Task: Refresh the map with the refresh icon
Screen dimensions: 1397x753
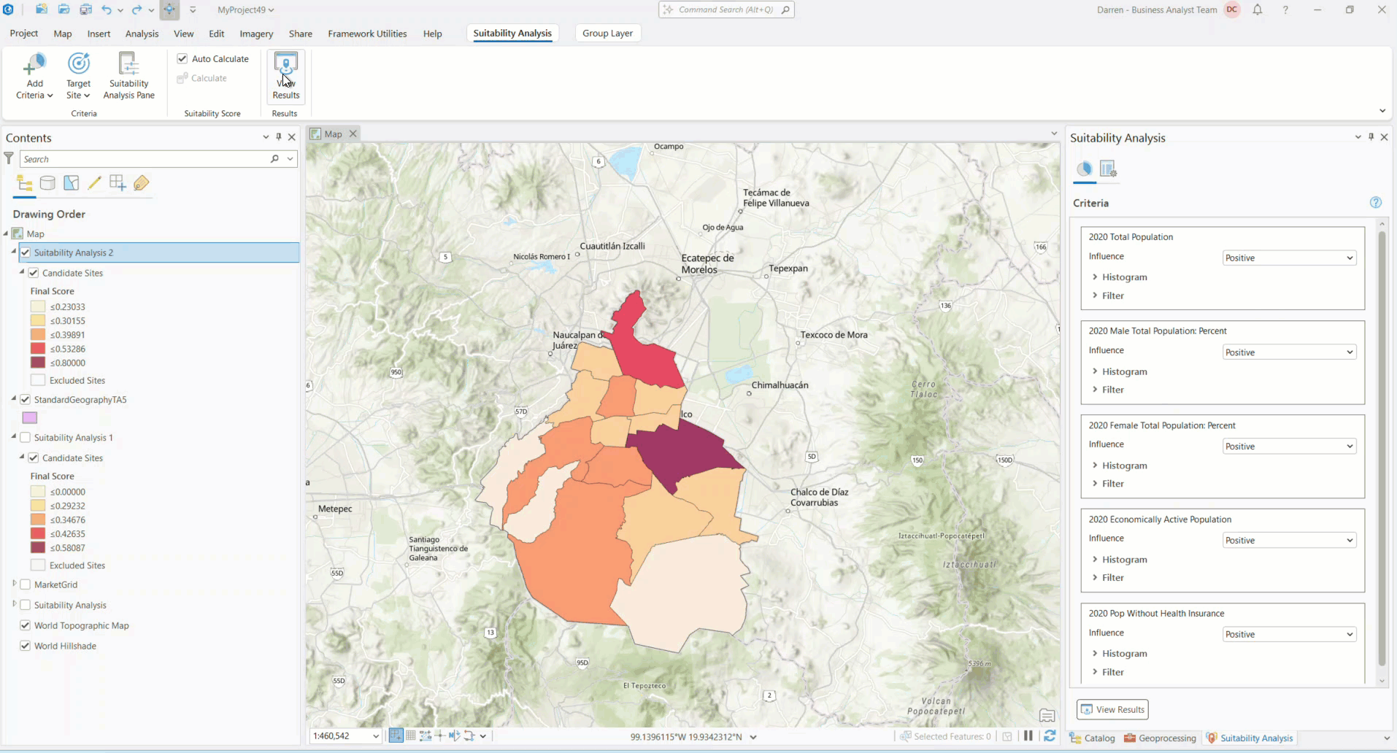Action: coord(1050,736)
